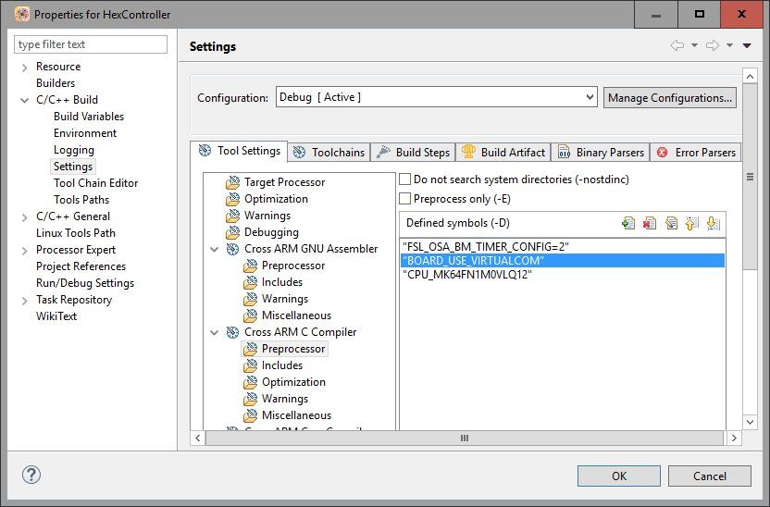770x507 pixels.
Task: Switch to the Build Steps tab
Action: tap(413, 152)
